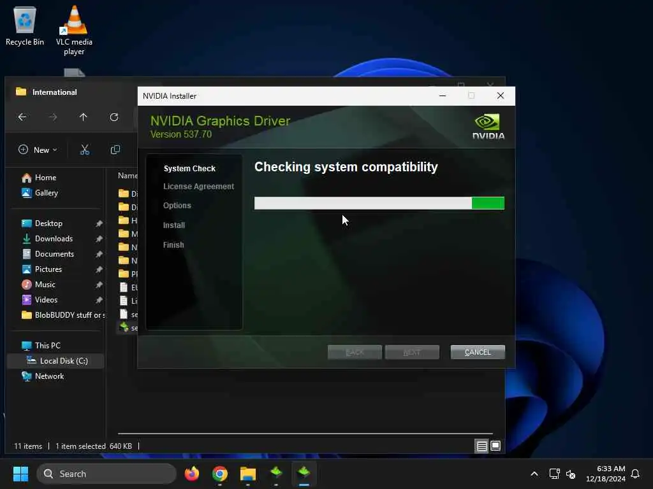Select the setup file with NVIDIA icon
This screenshot has width=653, height=489.
click(128, 328)
